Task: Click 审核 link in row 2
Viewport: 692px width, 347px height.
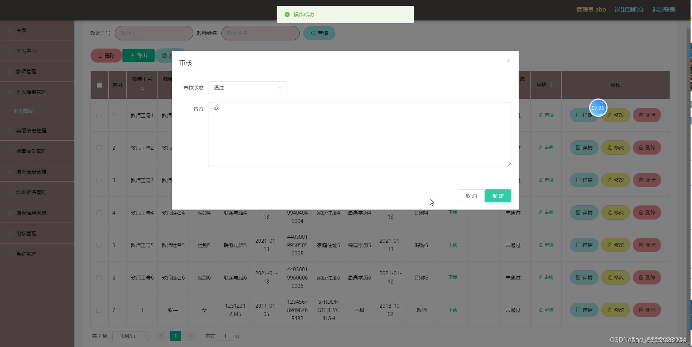Action: 546,148
